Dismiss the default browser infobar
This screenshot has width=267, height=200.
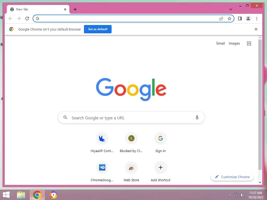(x=256, y=29)
